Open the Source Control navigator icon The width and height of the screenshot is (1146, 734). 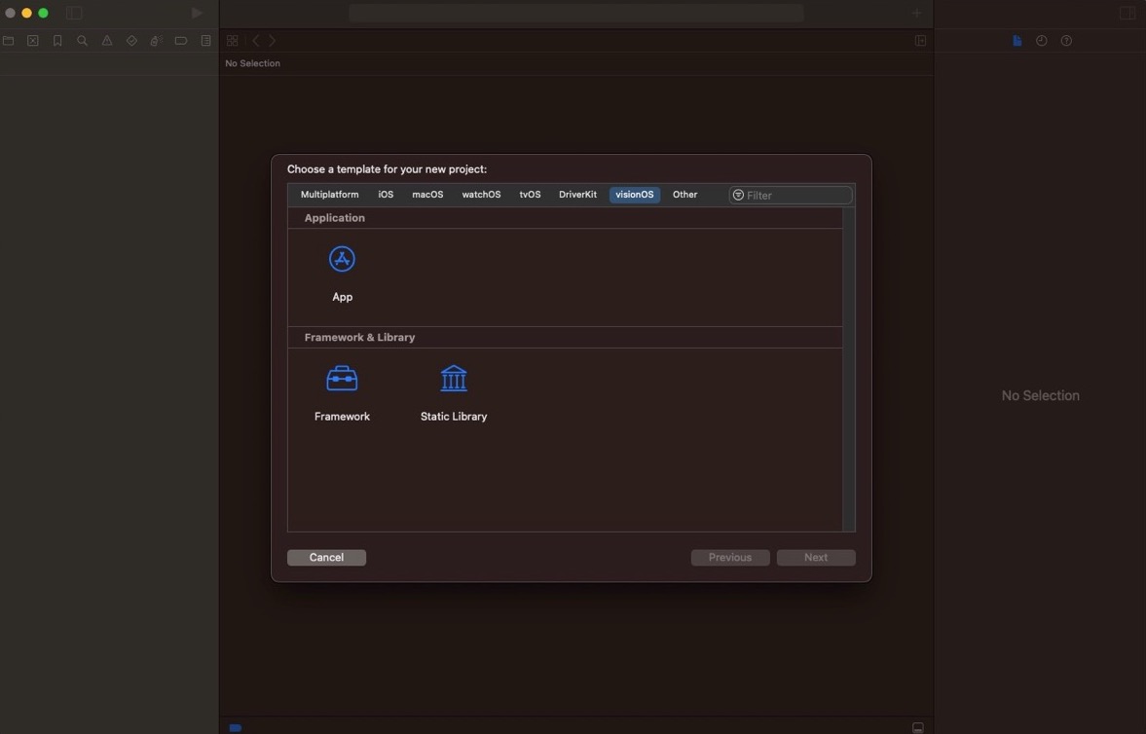33,41
